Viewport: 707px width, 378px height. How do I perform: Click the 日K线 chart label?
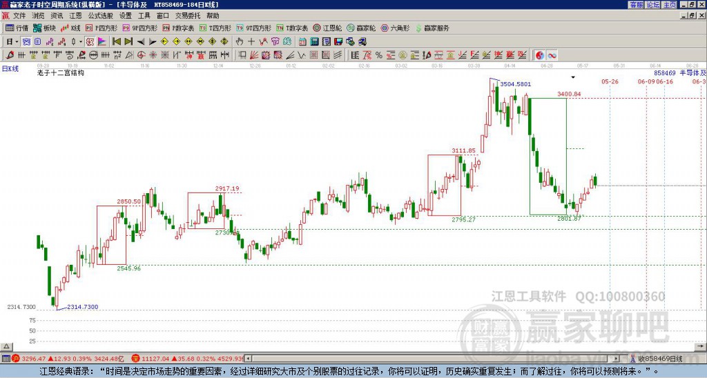click(x=10, y=69)
